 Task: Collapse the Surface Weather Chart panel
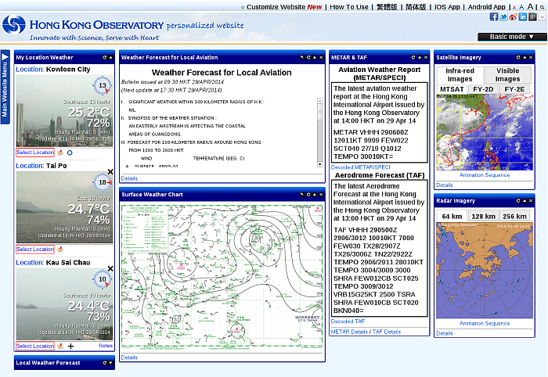coord(315,195)
